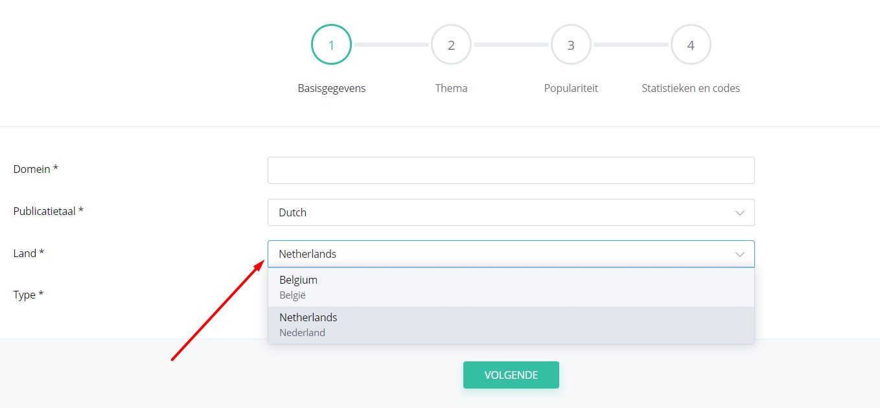Jump to step 3 circle
Image resolution: width=880 pixels, height=408 pixels.
(x=571, y=45)
